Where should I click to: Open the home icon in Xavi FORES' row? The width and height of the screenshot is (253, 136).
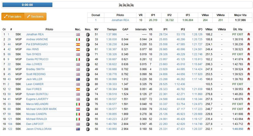(x=249, y=89)
